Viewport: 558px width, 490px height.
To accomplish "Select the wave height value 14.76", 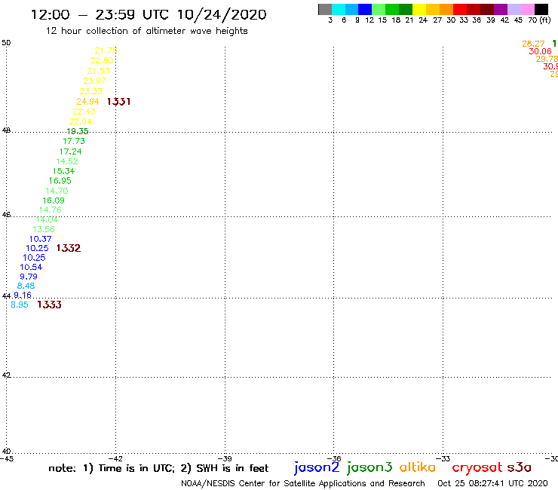I will point(51,210).
